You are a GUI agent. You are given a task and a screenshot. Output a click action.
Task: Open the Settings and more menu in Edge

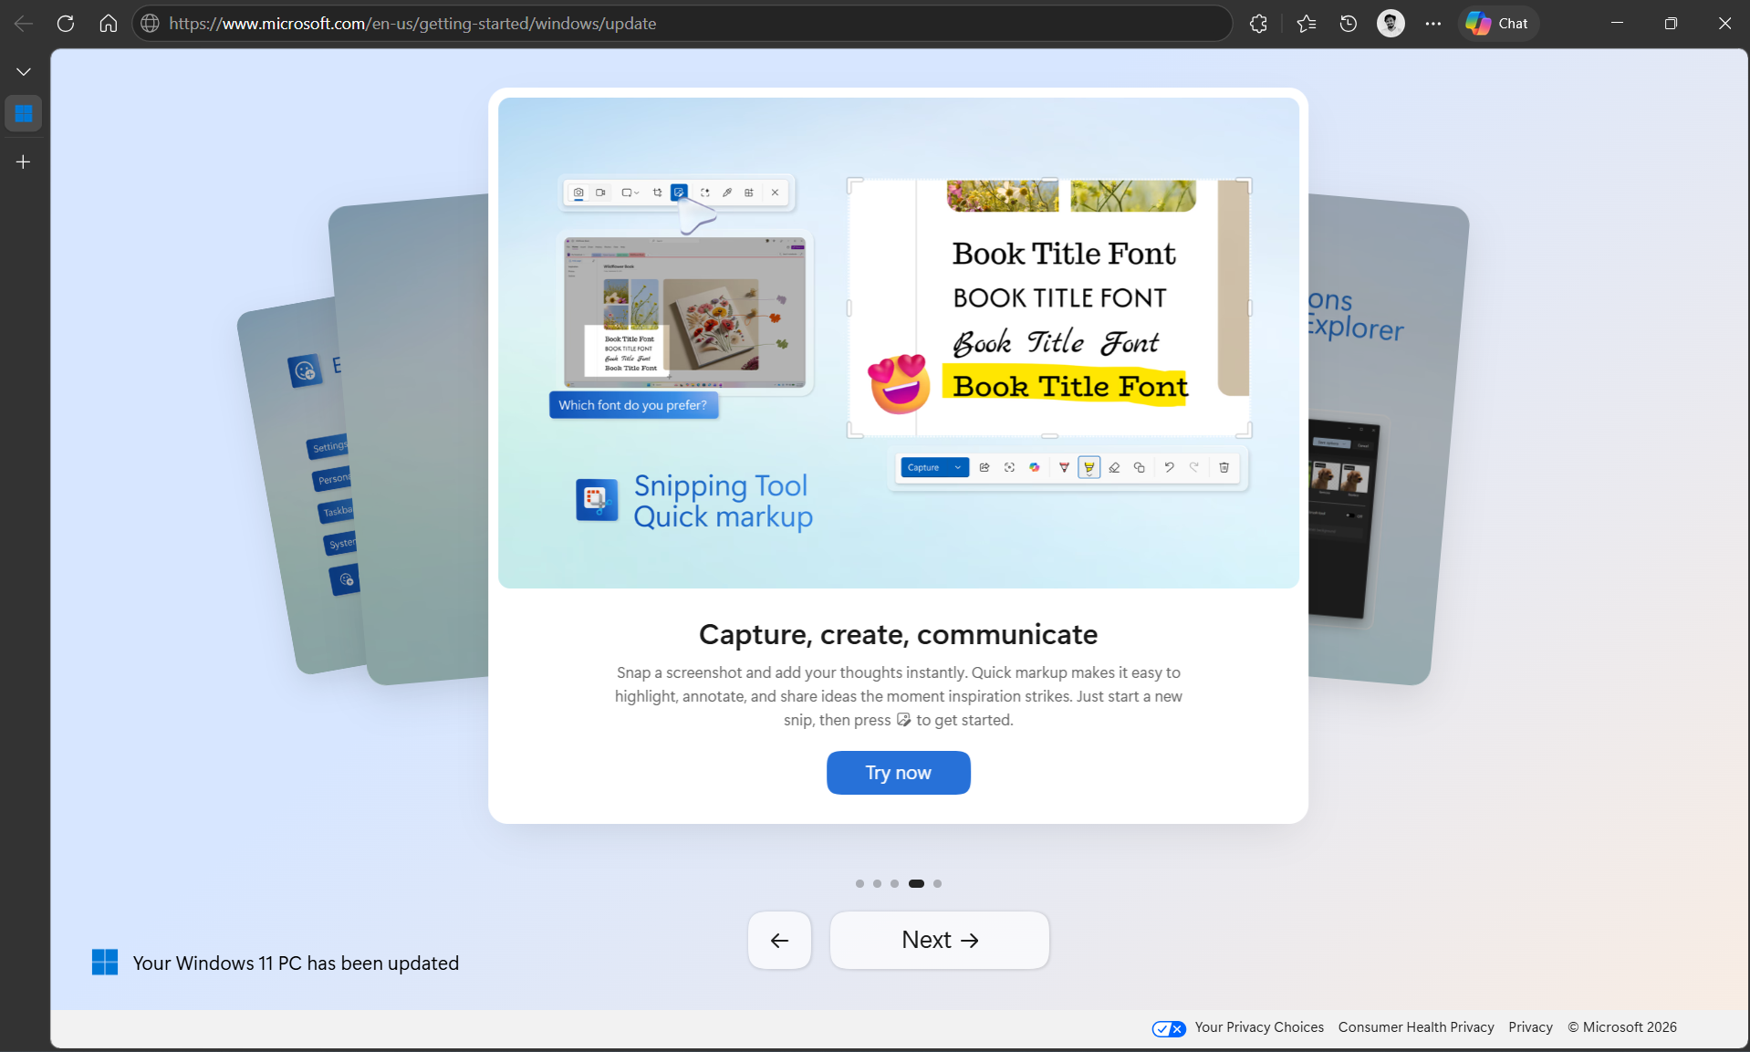point(1432,24)
